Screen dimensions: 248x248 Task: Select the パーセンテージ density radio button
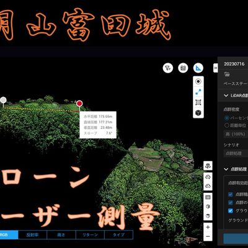(227, 118)
